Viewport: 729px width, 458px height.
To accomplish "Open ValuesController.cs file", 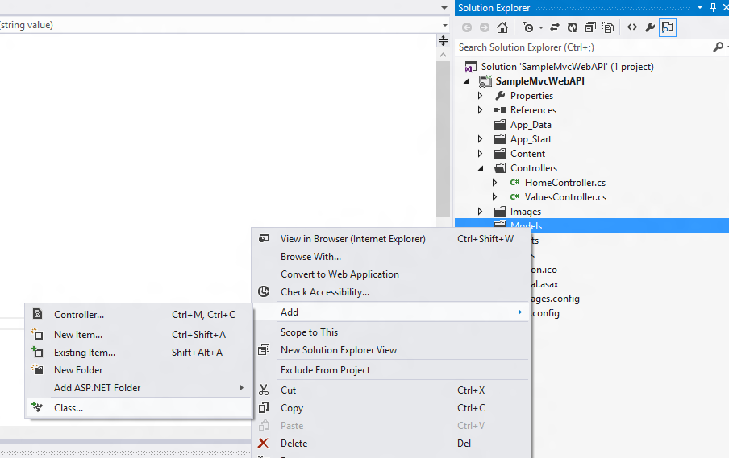I will (565, 197).
